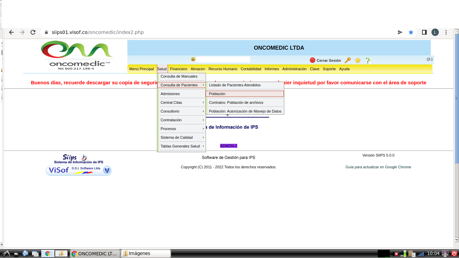Click the smiley face user icon

[193, 59]
